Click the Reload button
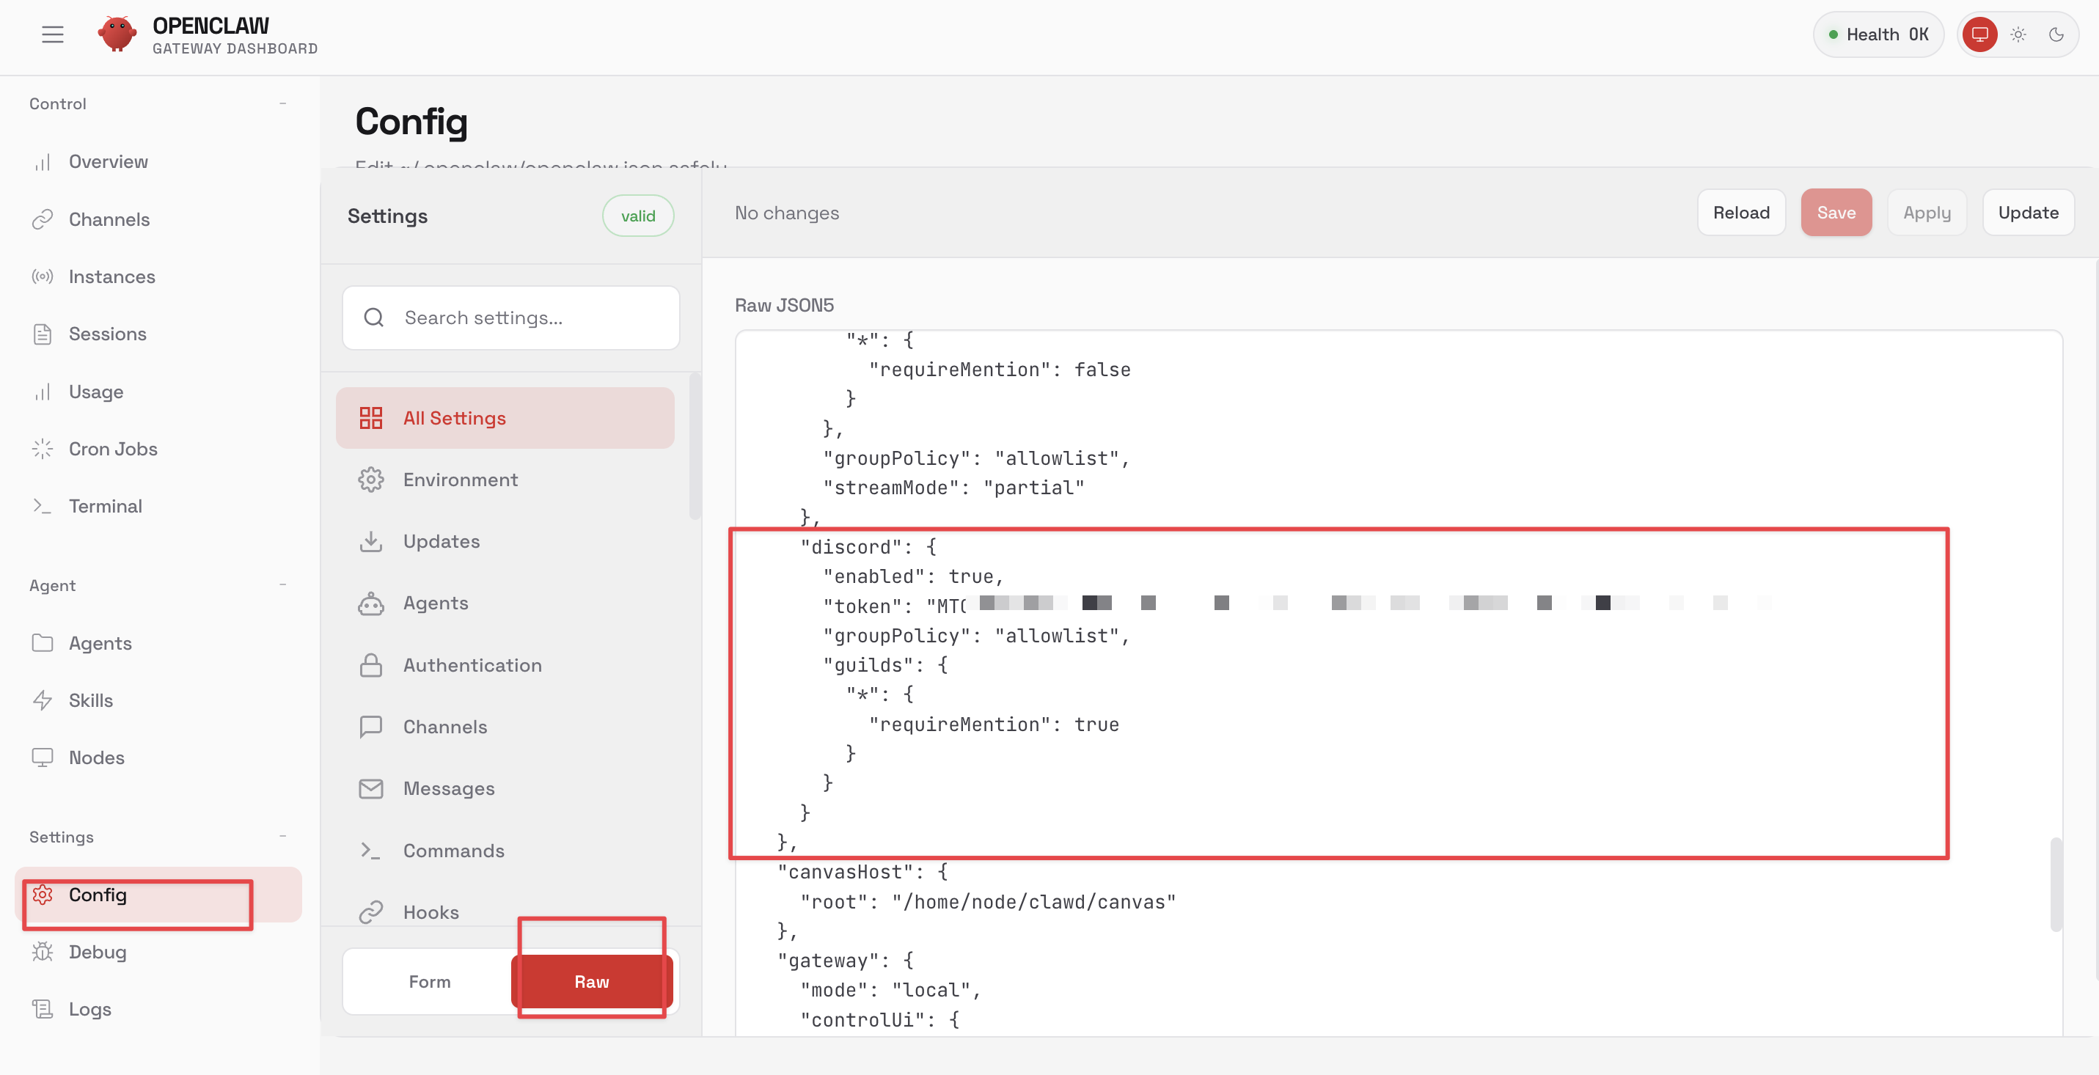Viewport: 2099px width, 1075px height. pos(1741,213)
